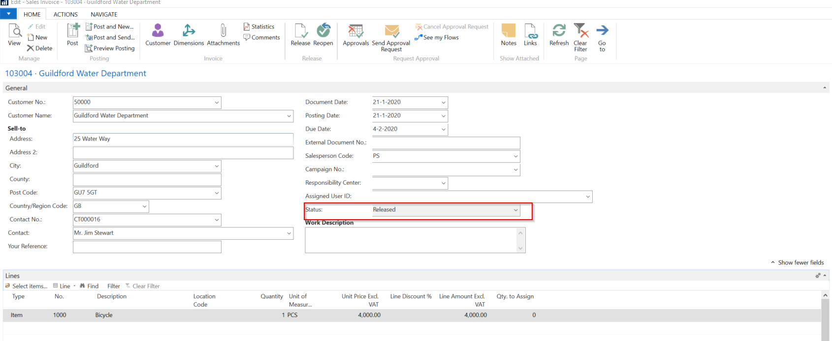Click Show fewer fields link
The height and width of the screenshot is (341, 832).
coord(800,262)
